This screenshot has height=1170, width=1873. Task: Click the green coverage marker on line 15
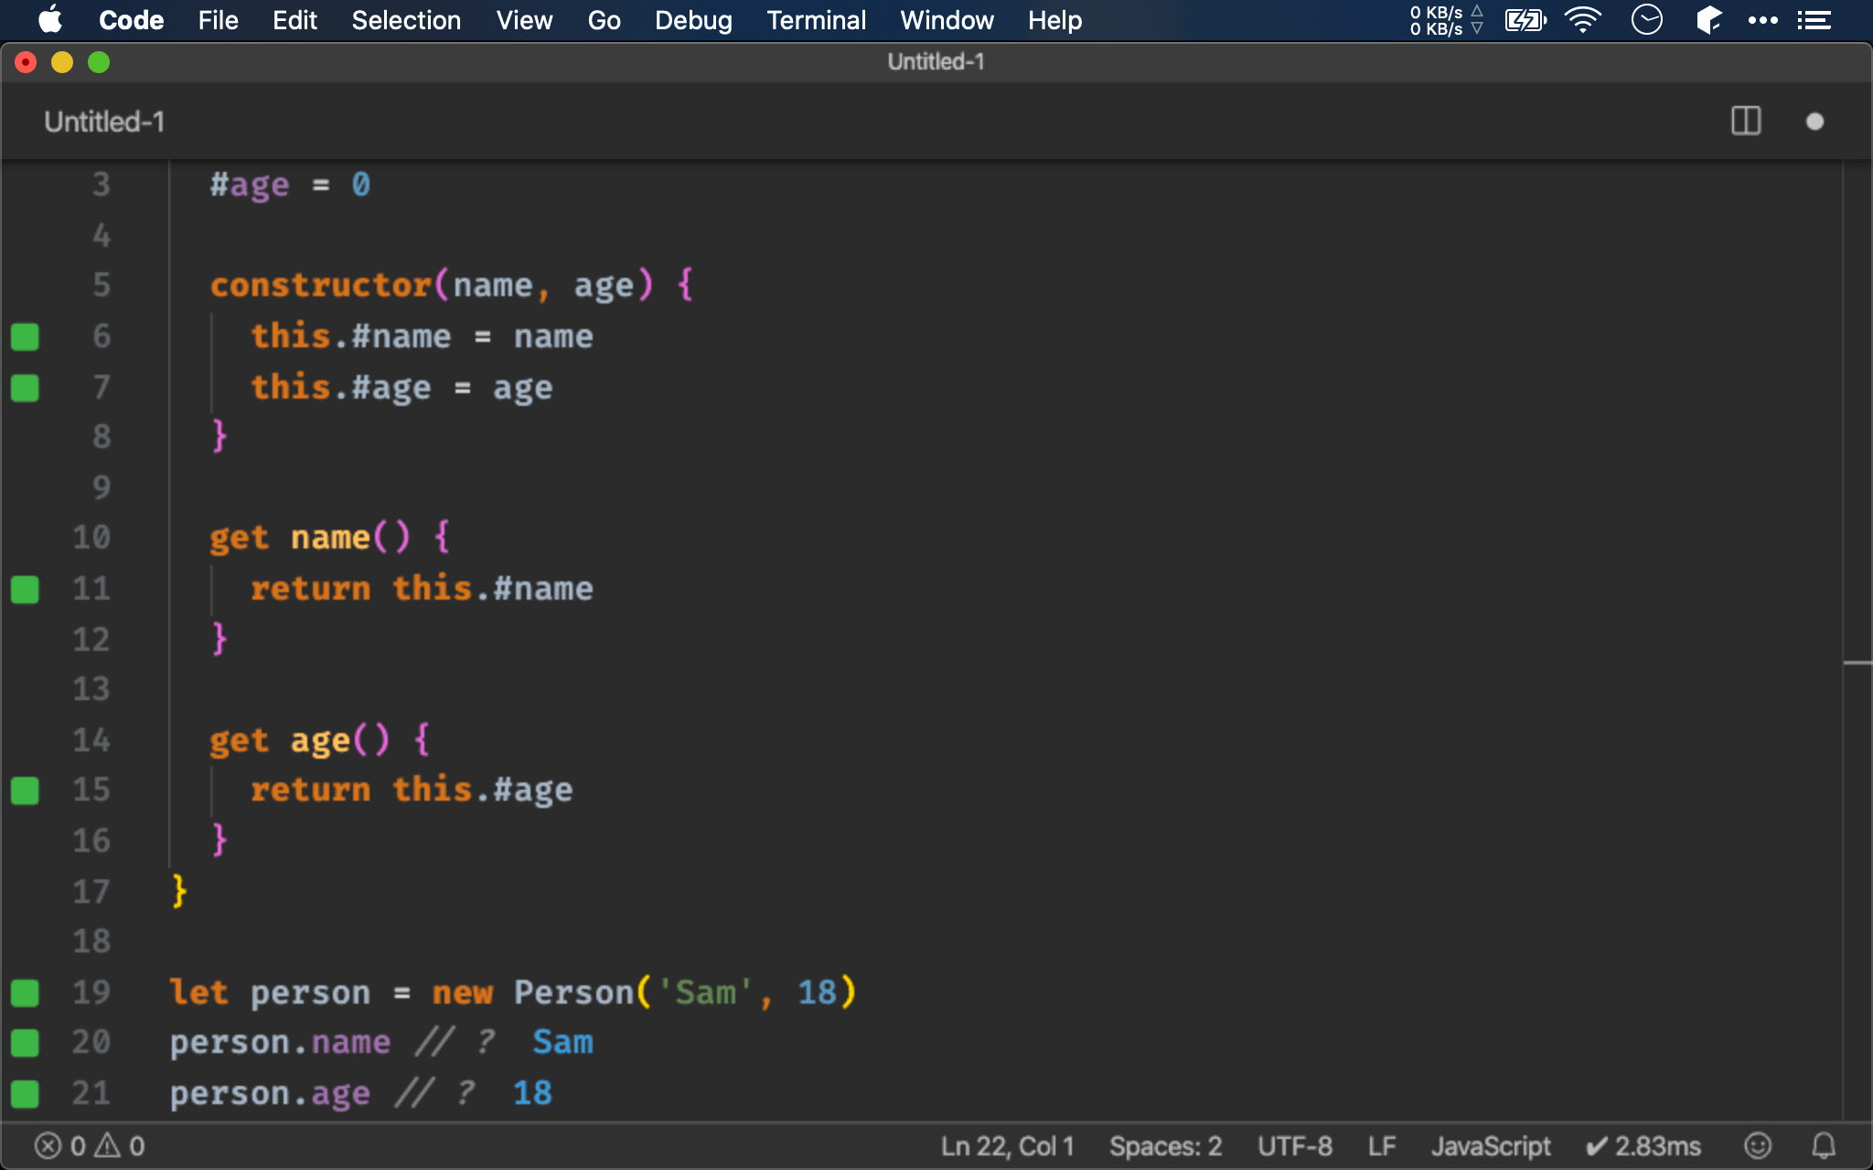click(25, 790)
